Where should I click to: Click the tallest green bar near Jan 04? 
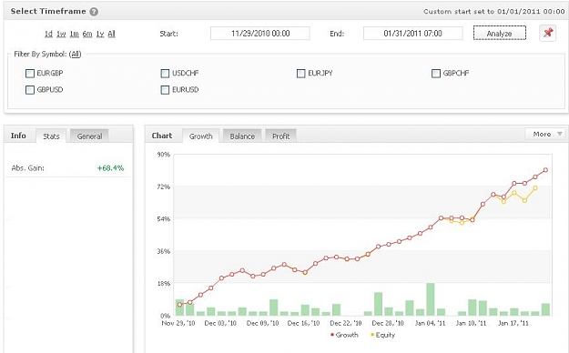pos(431,299)
